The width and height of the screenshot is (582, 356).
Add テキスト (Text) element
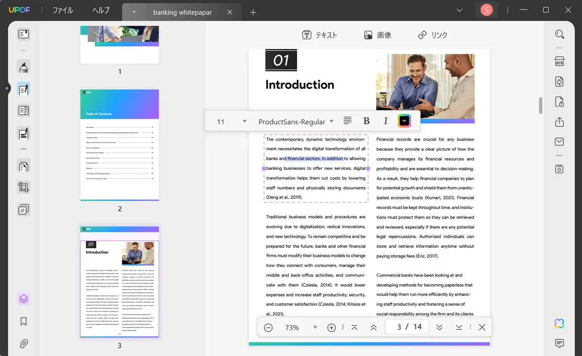pos(320,35)
